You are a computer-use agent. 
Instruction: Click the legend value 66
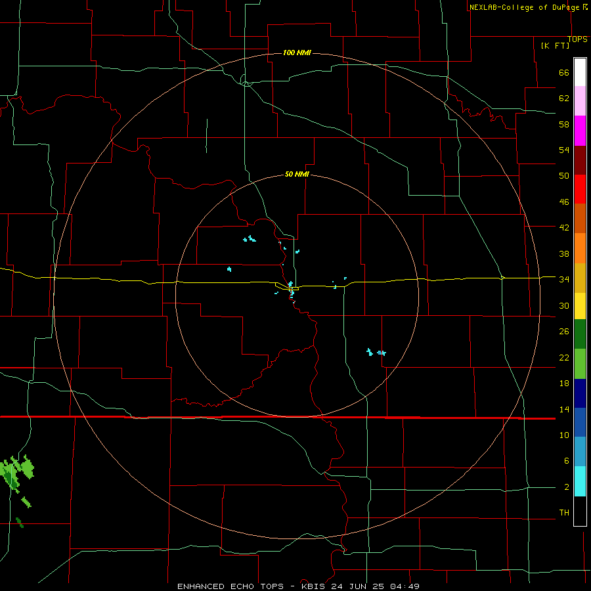pyautogui.click(x=564, y=72)
